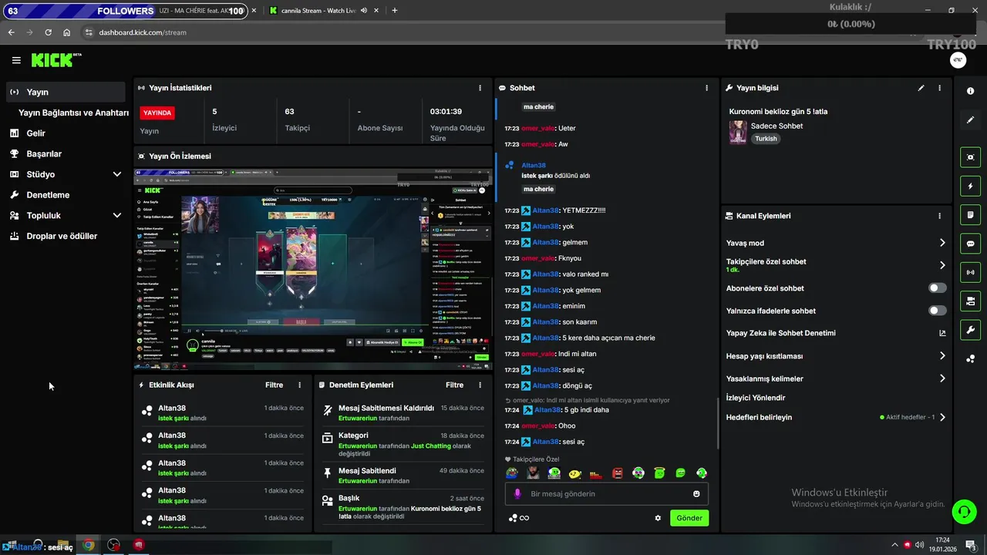
Task: Open Yavaş mod settings chevron
Action: click(942, 243)
